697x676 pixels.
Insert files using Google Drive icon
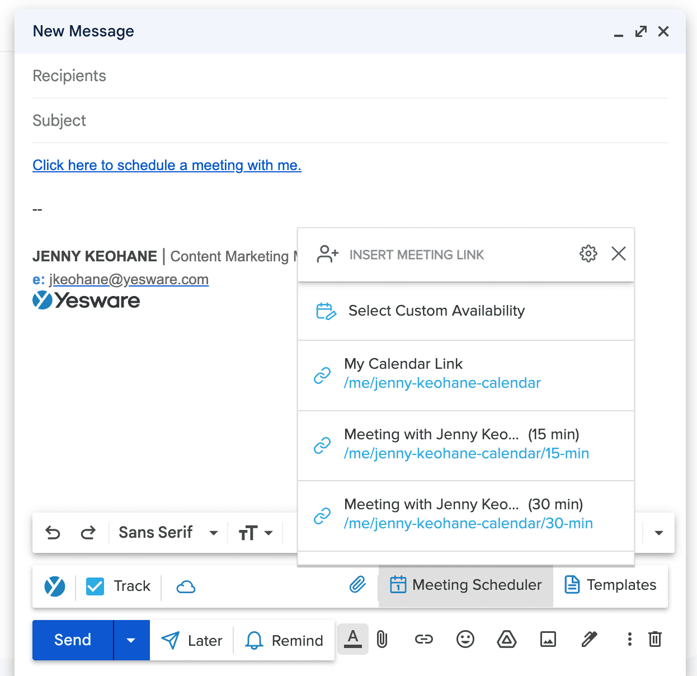tap(506, 639)
